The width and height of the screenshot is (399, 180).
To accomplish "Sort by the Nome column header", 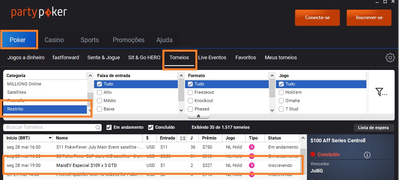I will [x=98, y=138].
